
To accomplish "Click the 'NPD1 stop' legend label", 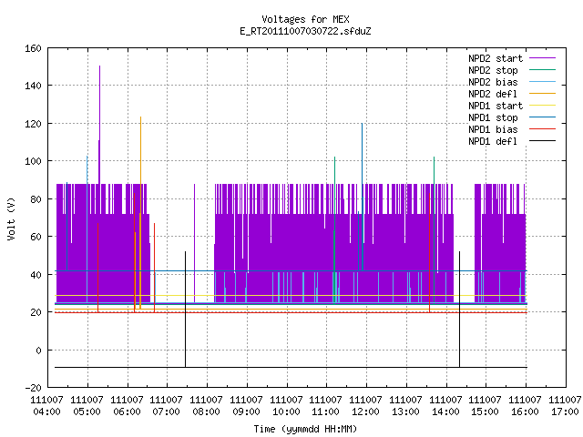I will click(x=493, y=117).
